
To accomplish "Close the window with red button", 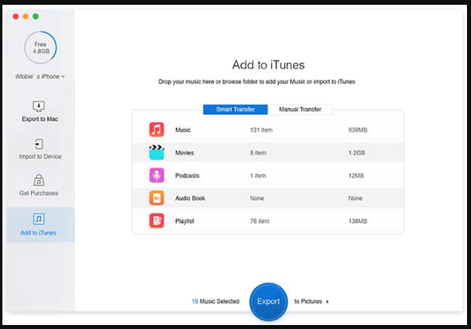I will pyautogui.click(x=16, y=16).
